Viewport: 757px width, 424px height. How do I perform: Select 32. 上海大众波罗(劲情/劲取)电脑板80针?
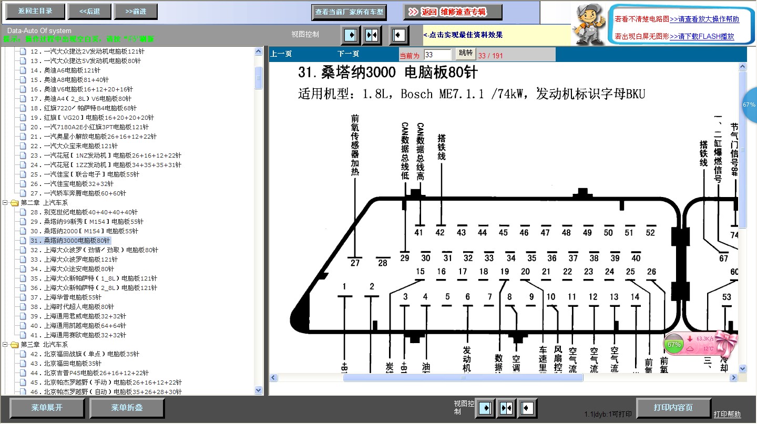click(x=94, y=250)
